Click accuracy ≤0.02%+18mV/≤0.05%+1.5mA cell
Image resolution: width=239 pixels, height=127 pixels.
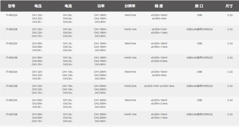click(x=159, y=45)
